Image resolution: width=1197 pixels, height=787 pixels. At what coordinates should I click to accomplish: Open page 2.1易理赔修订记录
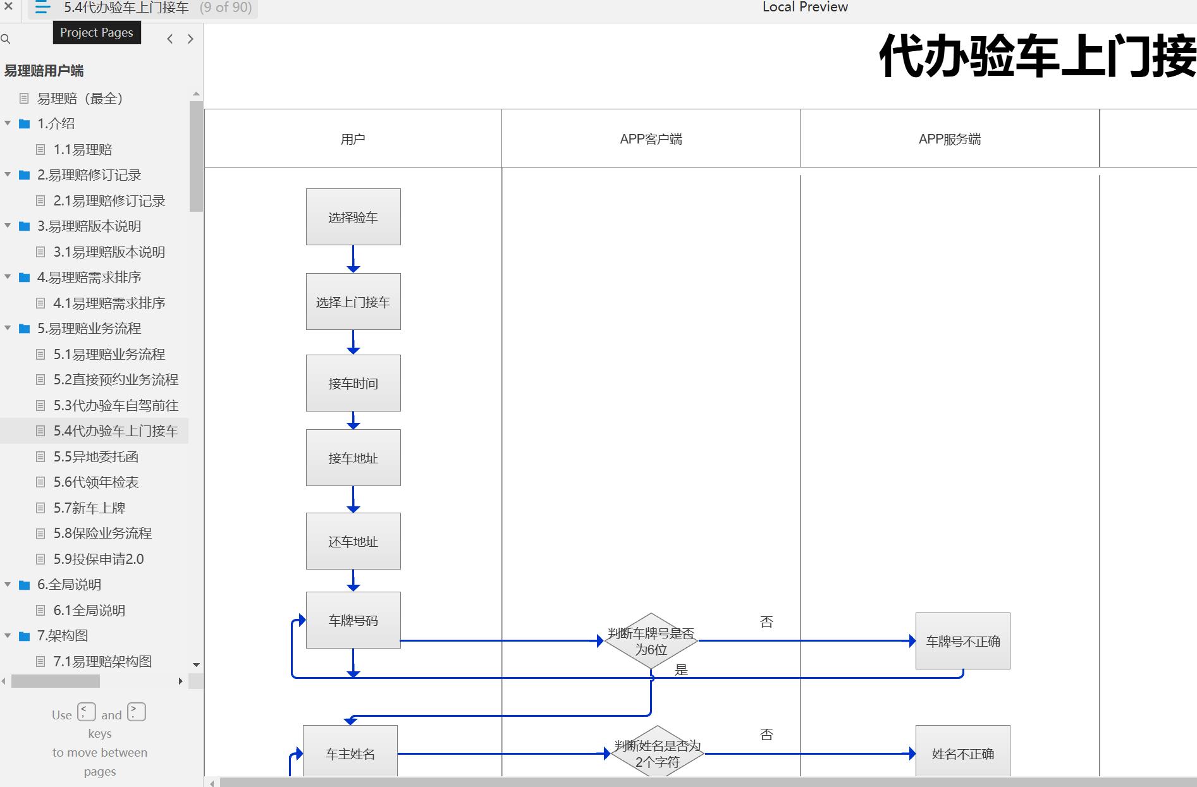point(109,201)
